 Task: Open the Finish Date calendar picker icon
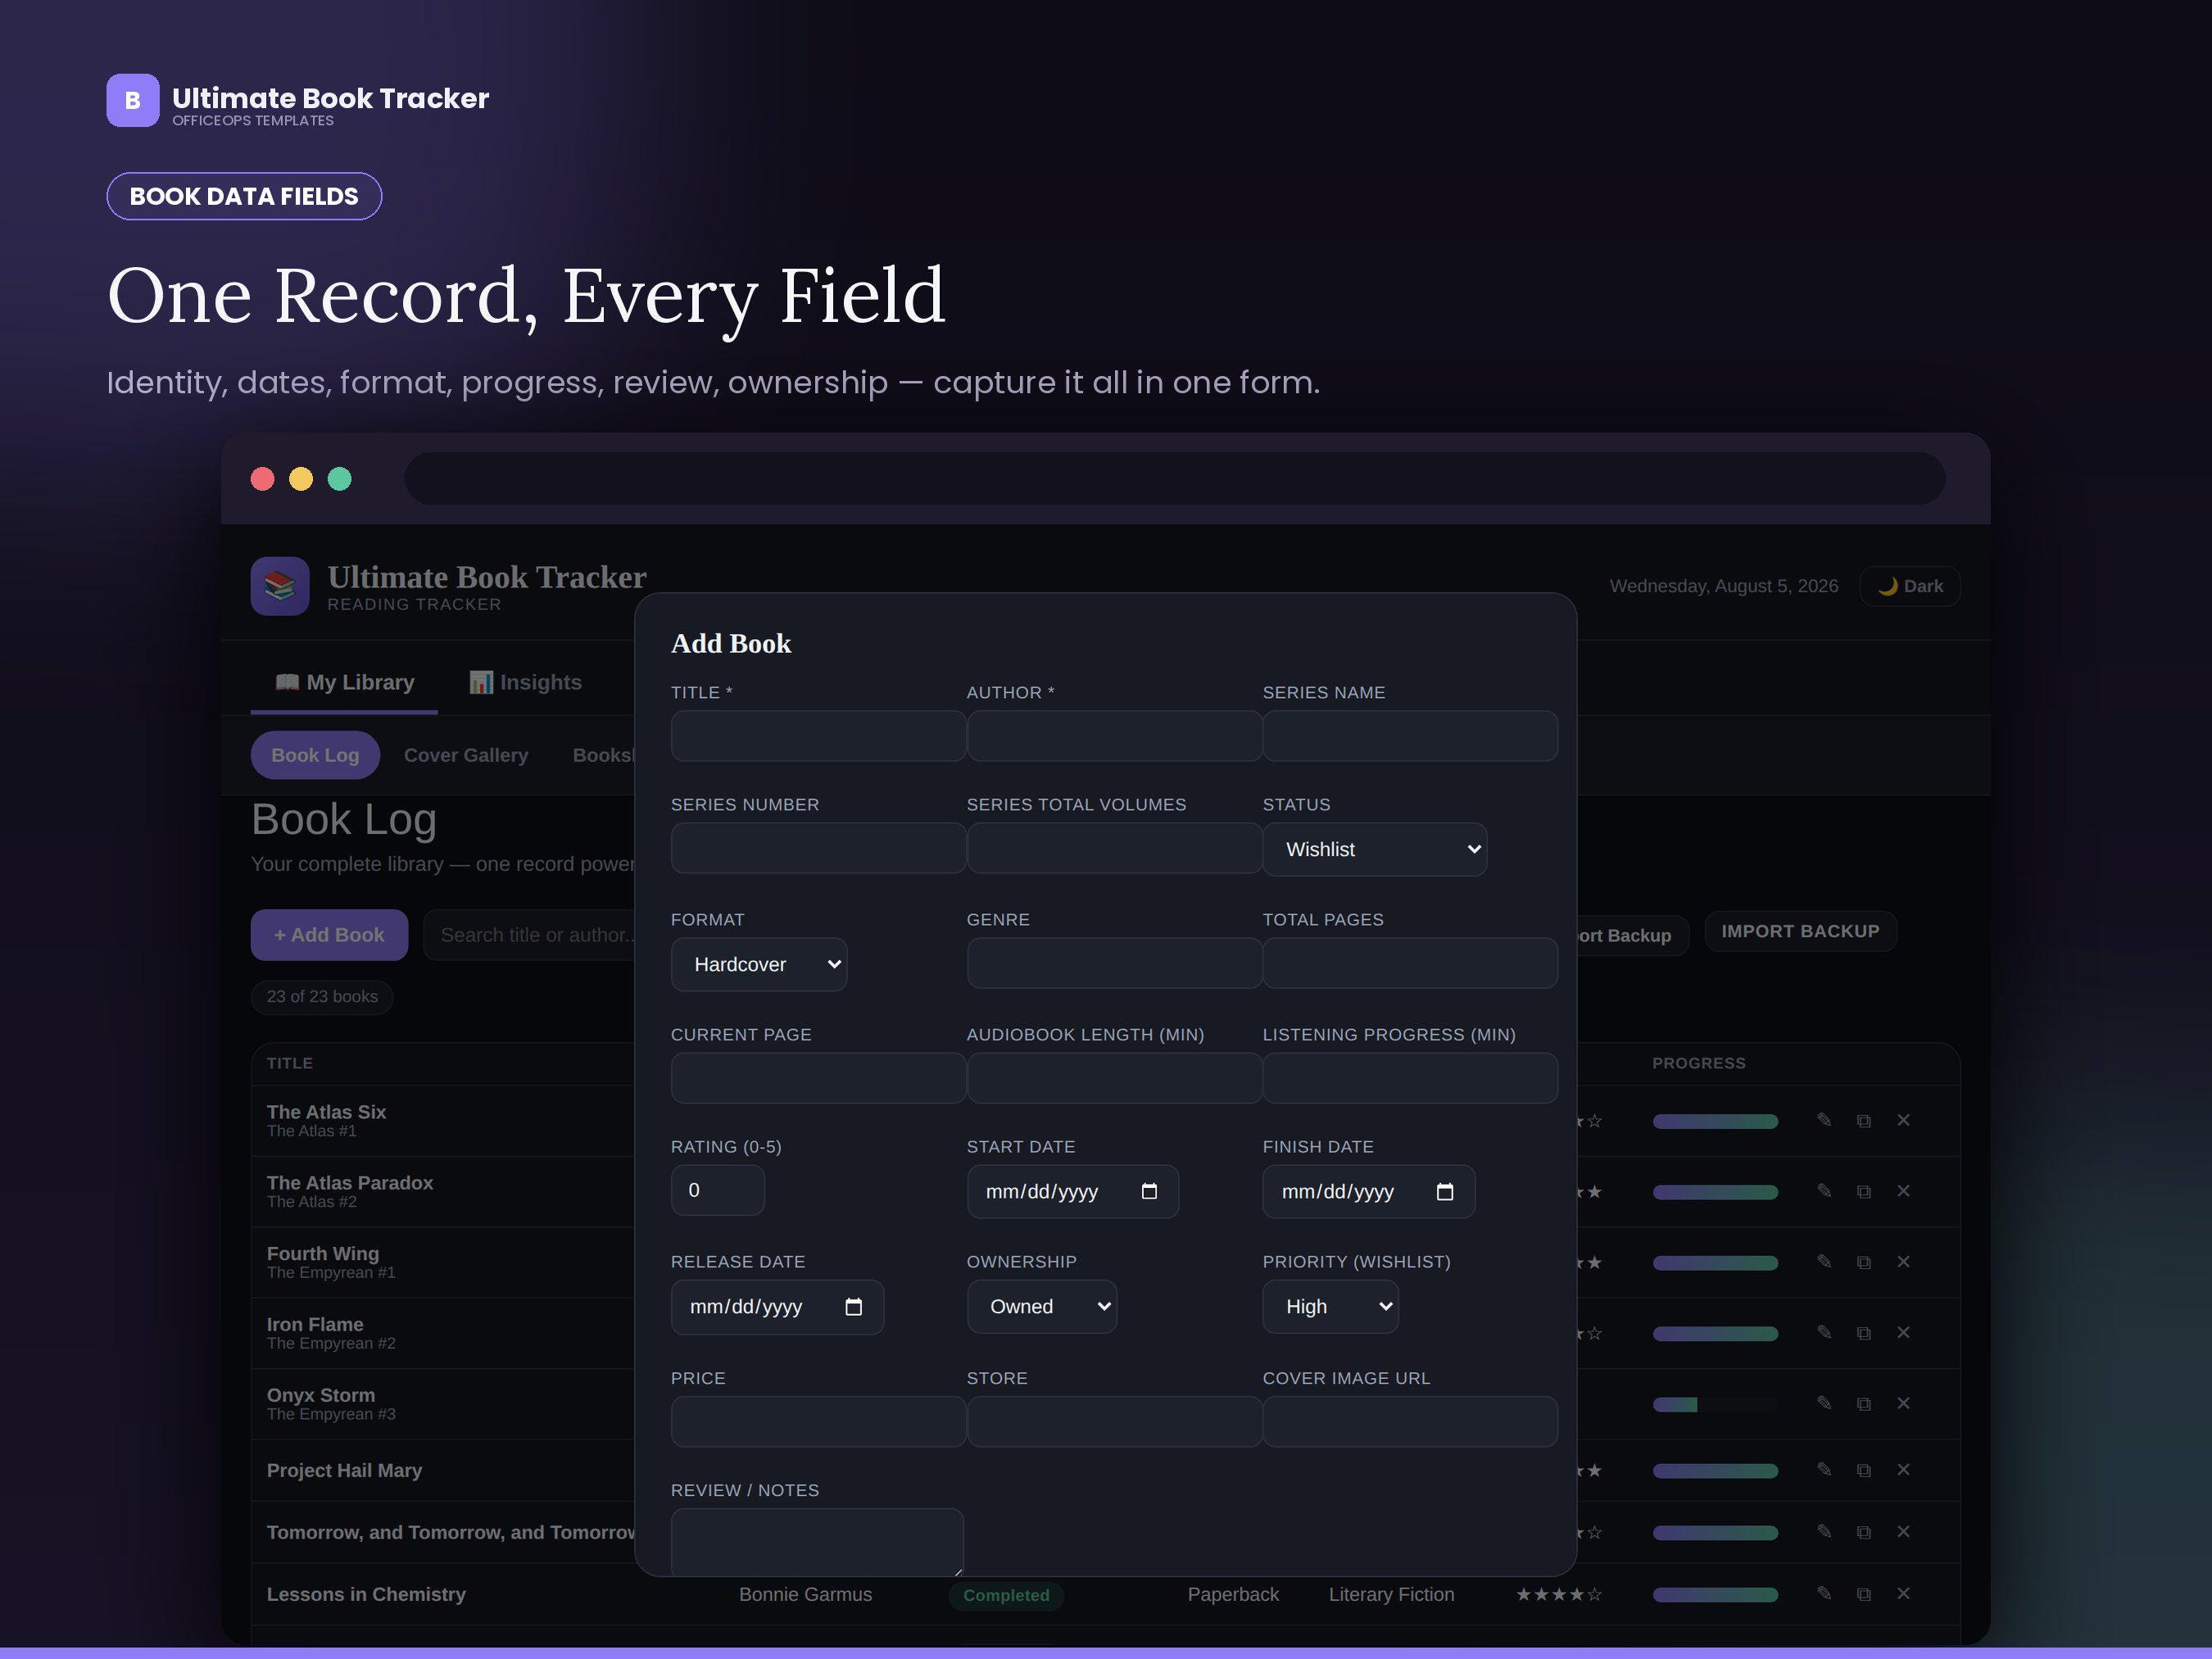tap(1445, 1191)
